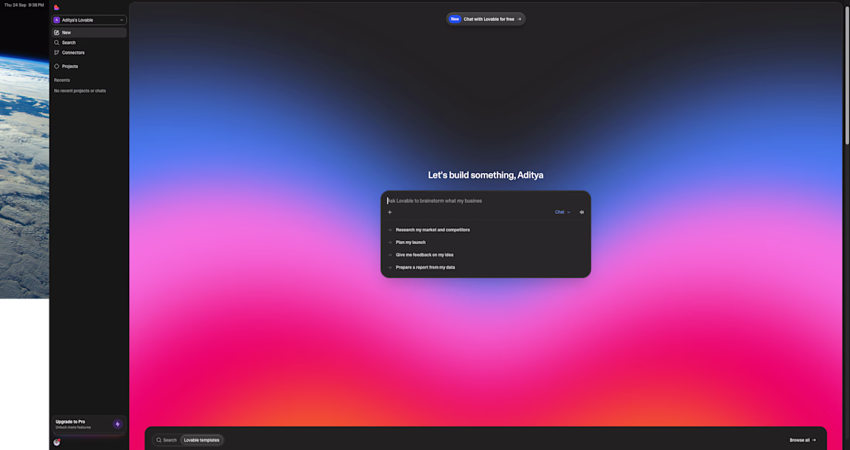850x450 pixels.
Task: Click the 'Let's build something, Aditya' heading
Action: point(486,175)
